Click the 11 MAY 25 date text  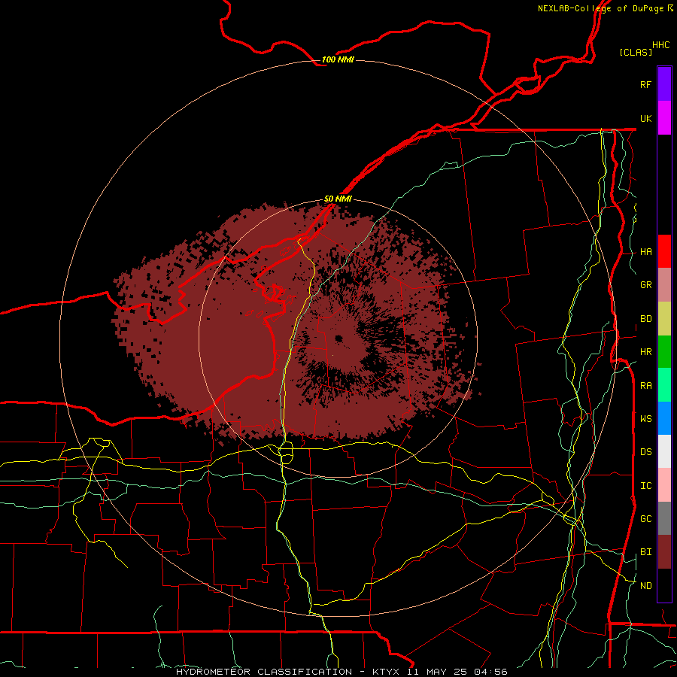[x=436, y=672]
